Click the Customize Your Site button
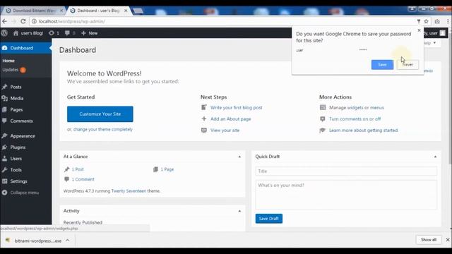The height and width of the screenshot is (254, 452). [x=100, y=114]
